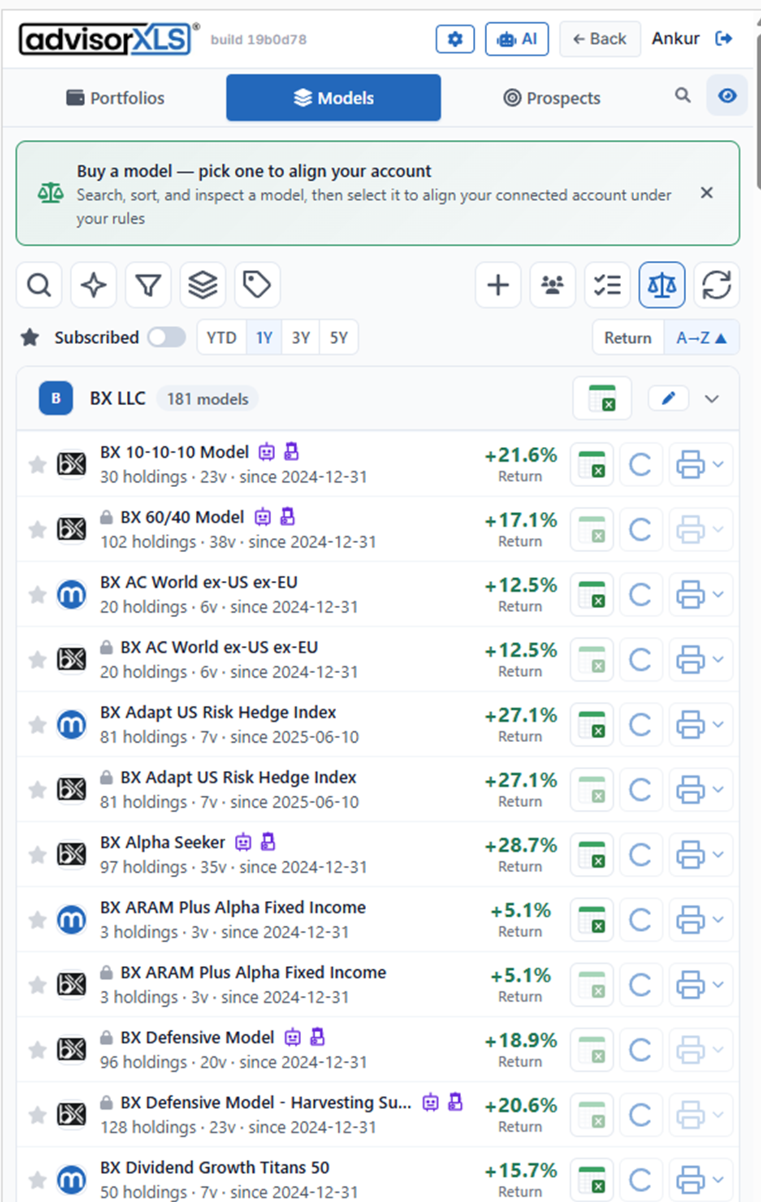Open settings gear button in header
The image size is (761, 1202).
pos(455,39)
